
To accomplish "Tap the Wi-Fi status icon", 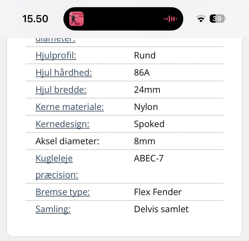I will pos(201,19).
